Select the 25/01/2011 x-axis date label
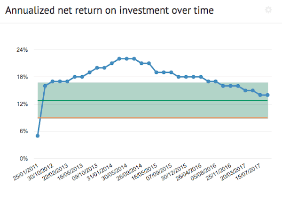 click(27, 172)
